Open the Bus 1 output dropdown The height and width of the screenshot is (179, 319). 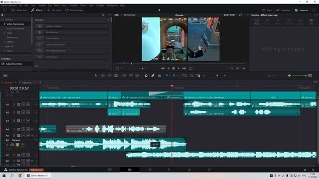point(272,76)
